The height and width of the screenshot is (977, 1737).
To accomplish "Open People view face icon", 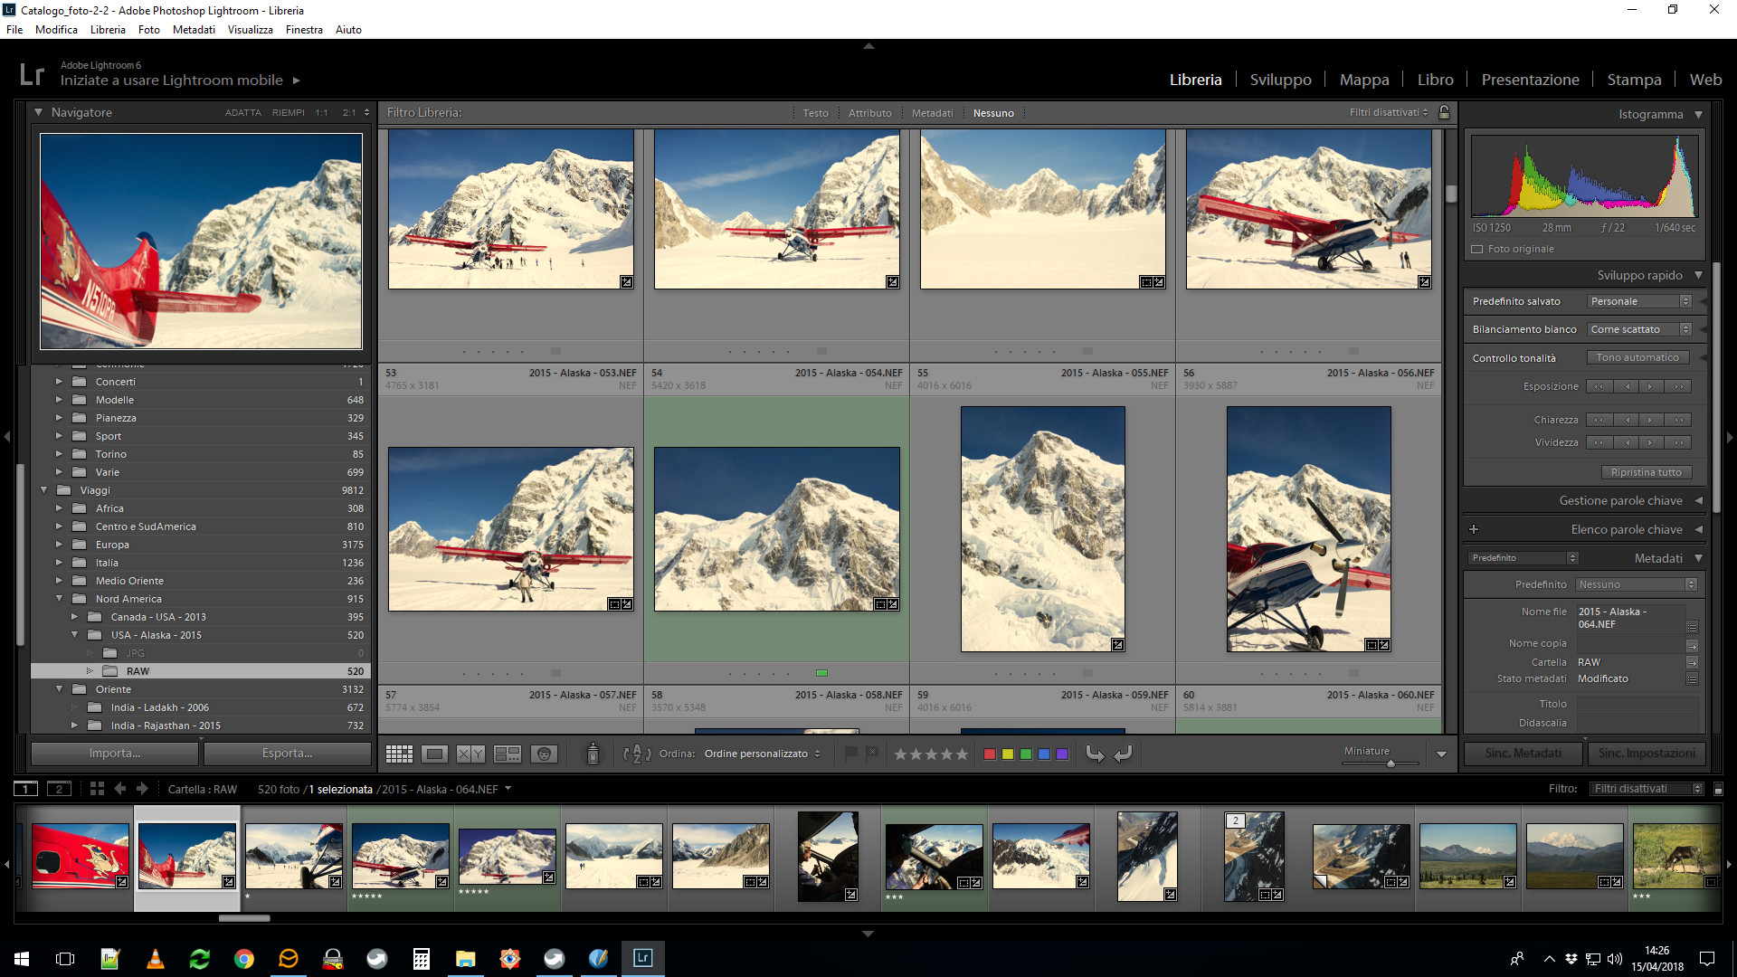I will 544,754.
